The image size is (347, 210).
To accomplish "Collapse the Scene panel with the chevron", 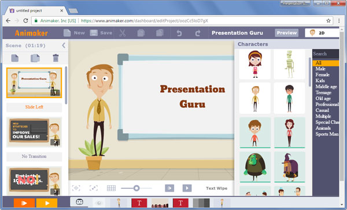I will point(64,46).
